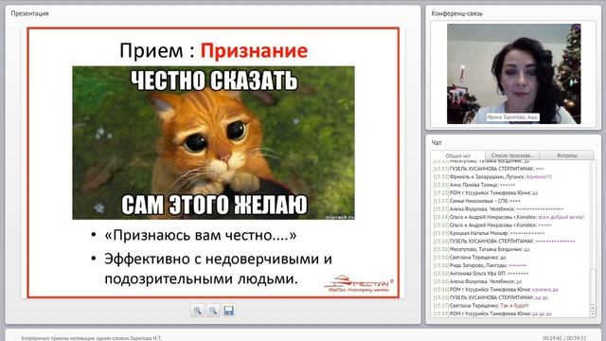Click the 'Анна Панова Талица' chat message
Image resolution: width=606 pixels, height=341 pixels.
tap(474, 185)
